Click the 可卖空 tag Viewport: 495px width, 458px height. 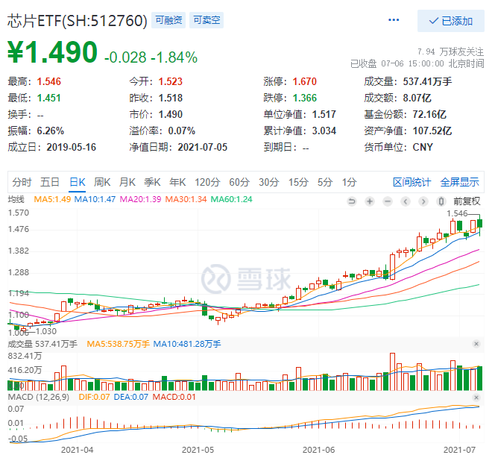206,20
